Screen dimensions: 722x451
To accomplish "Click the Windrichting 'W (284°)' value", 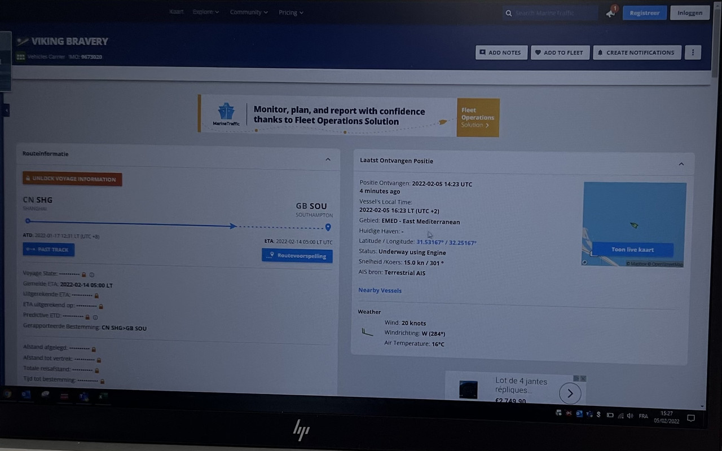I will click(x=433, y=333).
